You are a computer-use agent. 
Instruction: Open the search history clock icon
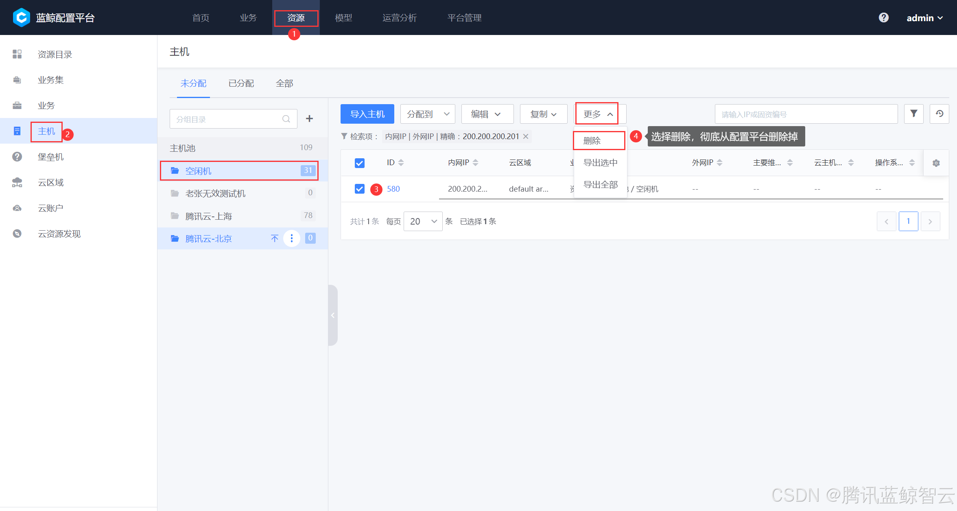point(939,114)
